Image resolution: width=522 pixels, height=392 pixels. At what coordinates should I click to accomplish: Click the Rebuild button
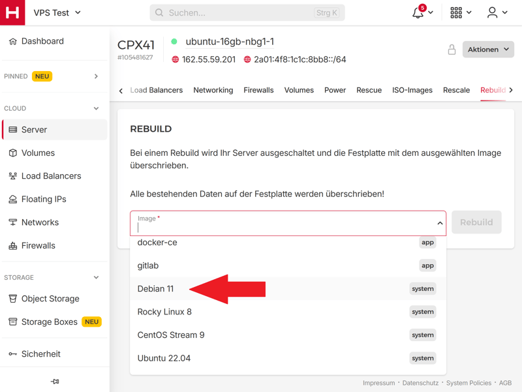(476, 222)
